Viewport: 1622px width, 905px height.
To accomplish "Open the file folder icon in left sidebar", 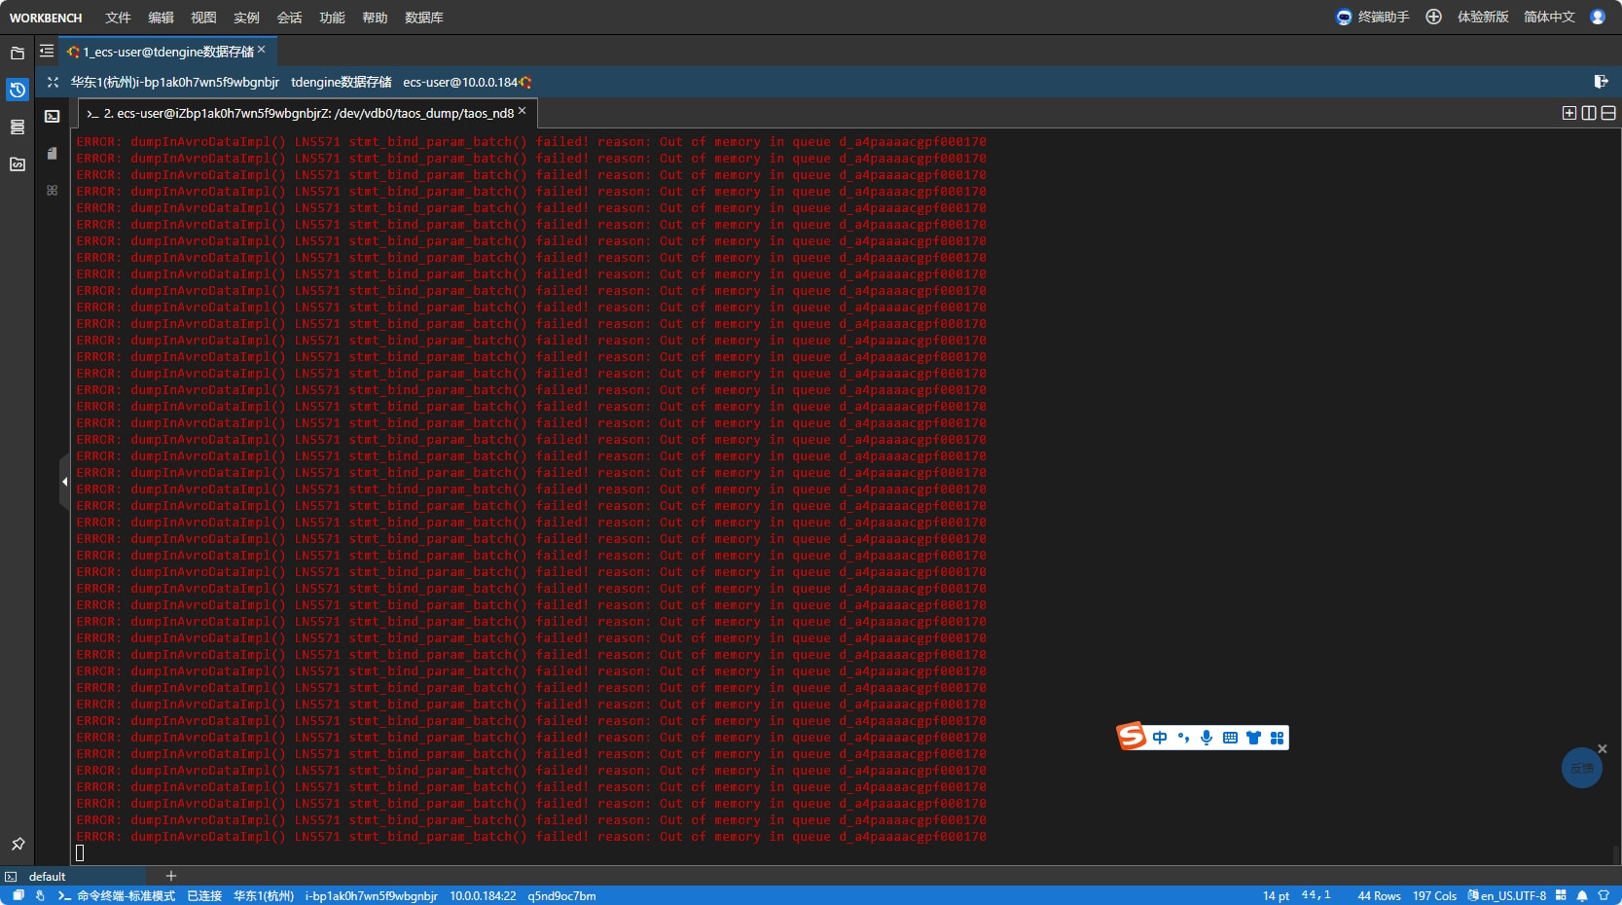I will tap(18, 54).
